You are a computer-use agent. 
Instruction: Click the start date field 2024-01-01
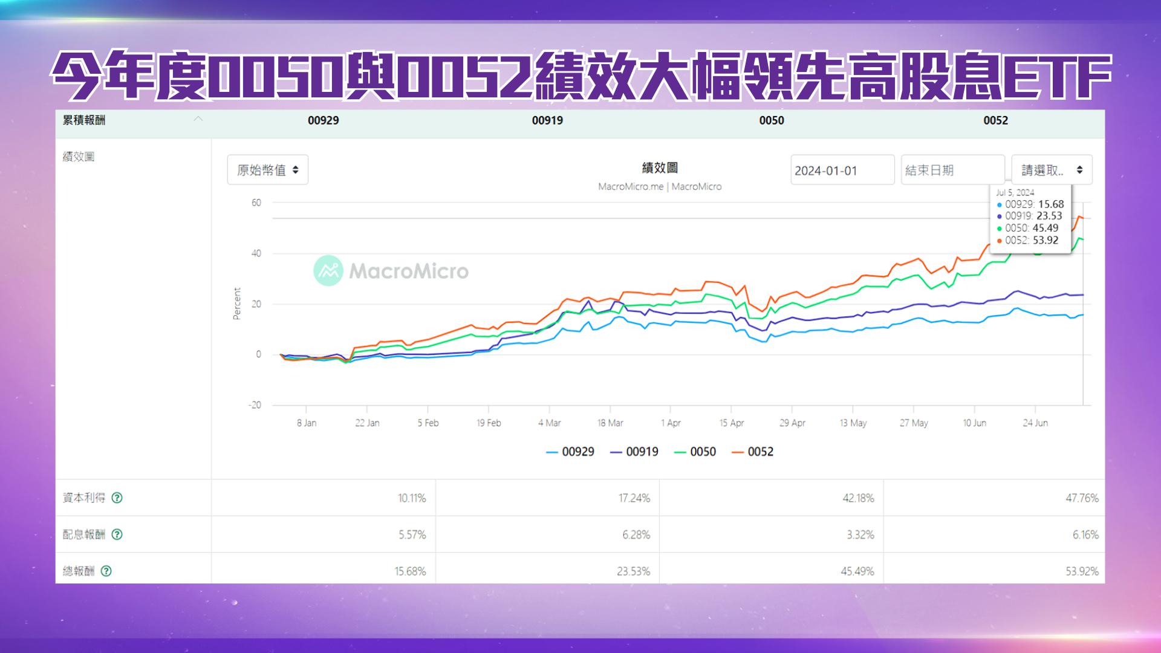click(x=842, y=170)
